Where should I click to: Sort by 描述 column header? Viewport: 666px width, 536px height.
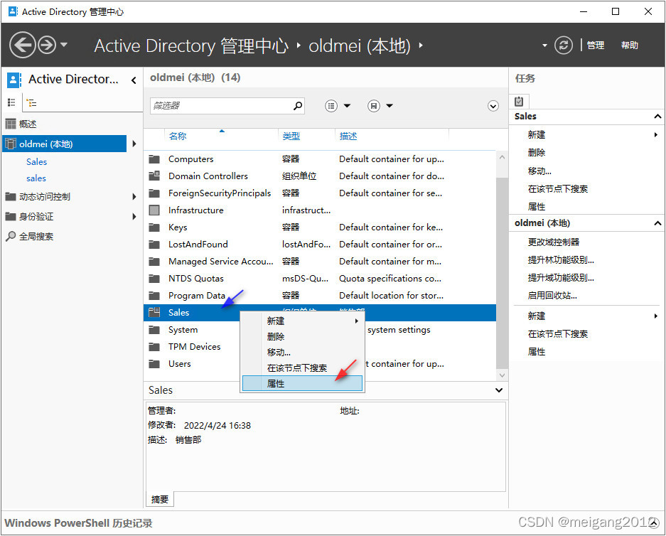coord(348,136)
